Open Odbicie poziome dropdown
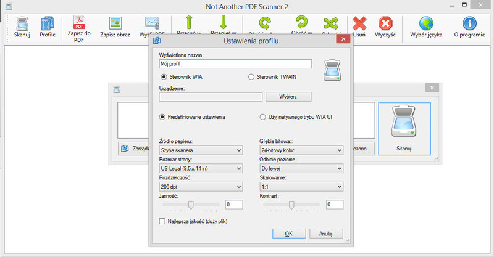The width and height of the screenshot is (494, 257). click(x=301, y=169)
